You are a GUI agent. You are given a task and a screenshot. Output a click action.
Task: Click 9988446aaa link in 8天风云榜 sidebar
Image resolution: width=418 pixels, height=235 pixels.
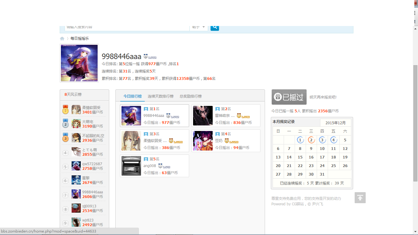coord(92,192)
